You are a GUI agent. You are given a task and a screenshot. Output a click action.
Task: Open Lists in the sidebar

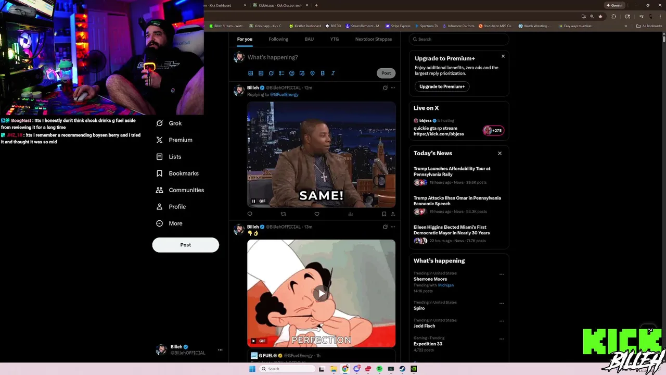pyautogui.click(x=169, y=157)
